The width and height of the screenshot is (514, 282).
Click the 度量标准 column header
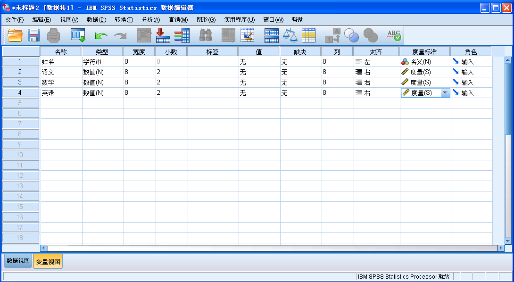424,51
